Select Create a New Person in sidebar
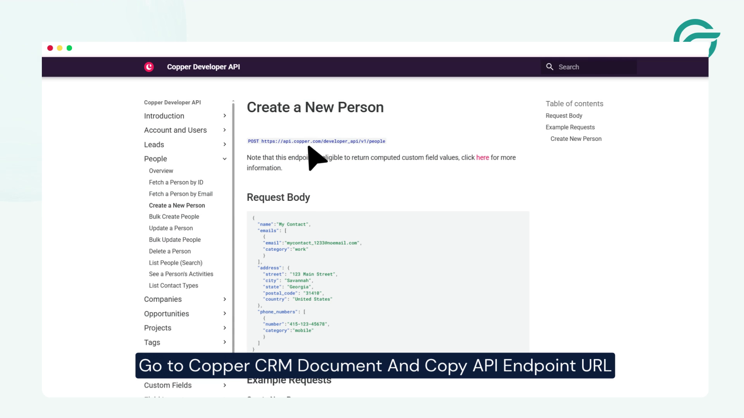 177,206
